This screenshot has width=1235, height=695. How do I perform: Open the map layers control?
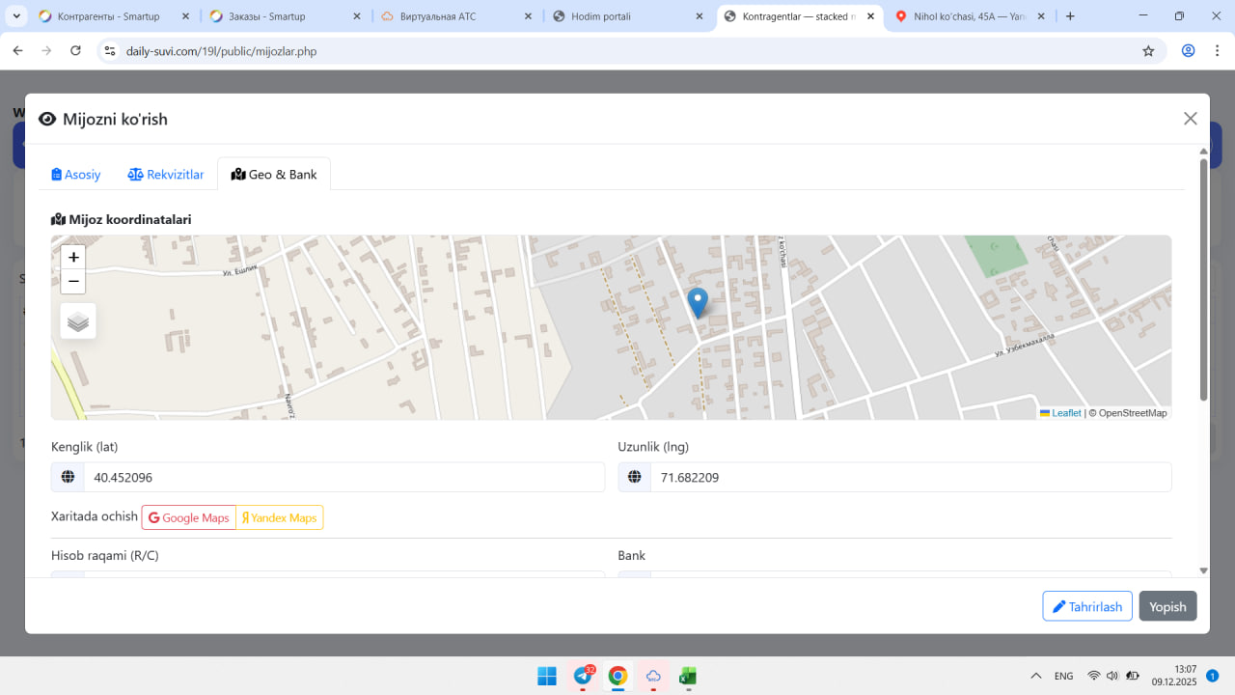[x=78, y=321]
